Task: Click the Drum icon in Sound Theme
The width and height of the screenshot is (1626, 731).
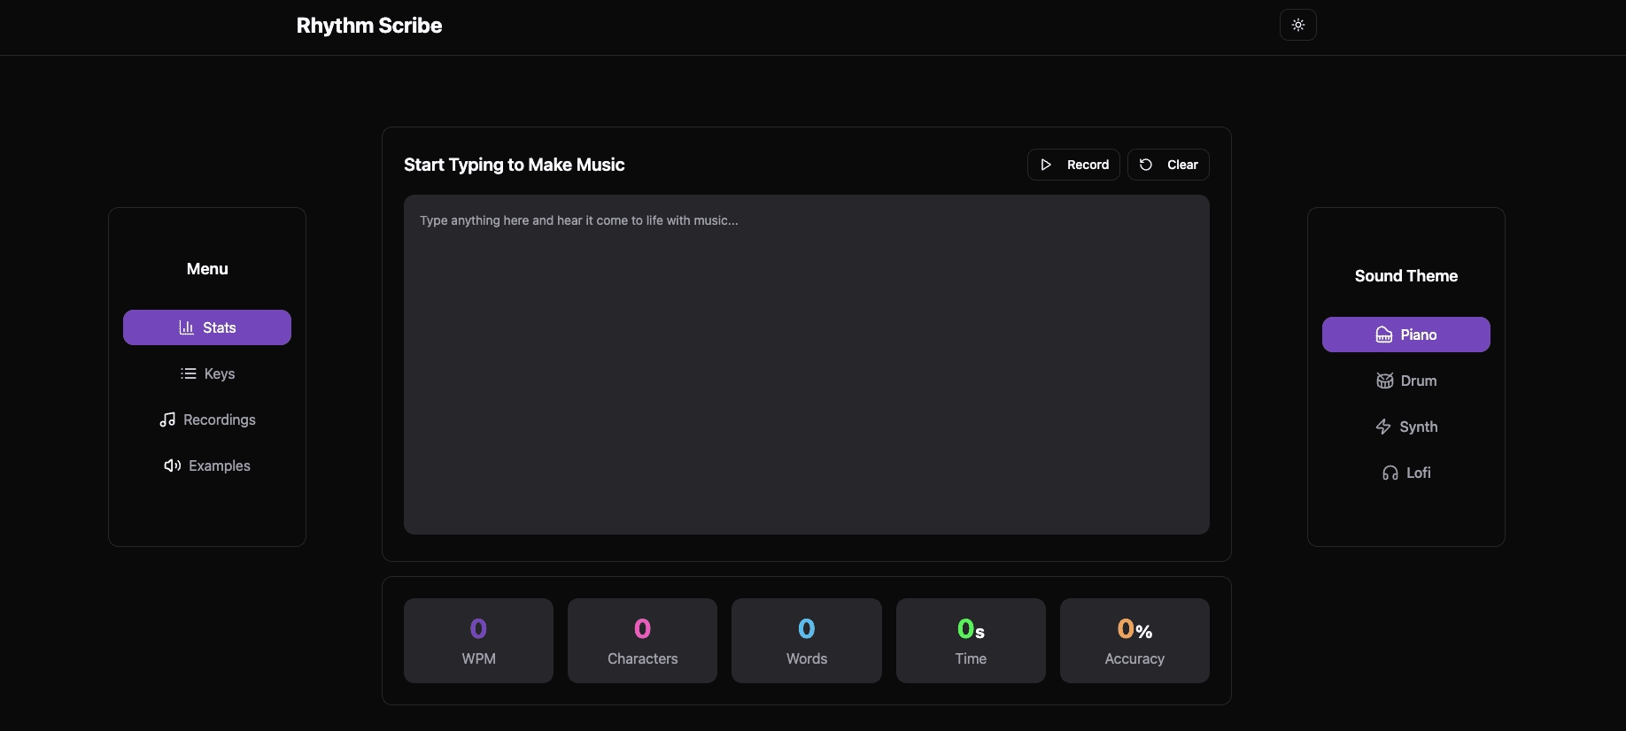Action: point(1384,381)
